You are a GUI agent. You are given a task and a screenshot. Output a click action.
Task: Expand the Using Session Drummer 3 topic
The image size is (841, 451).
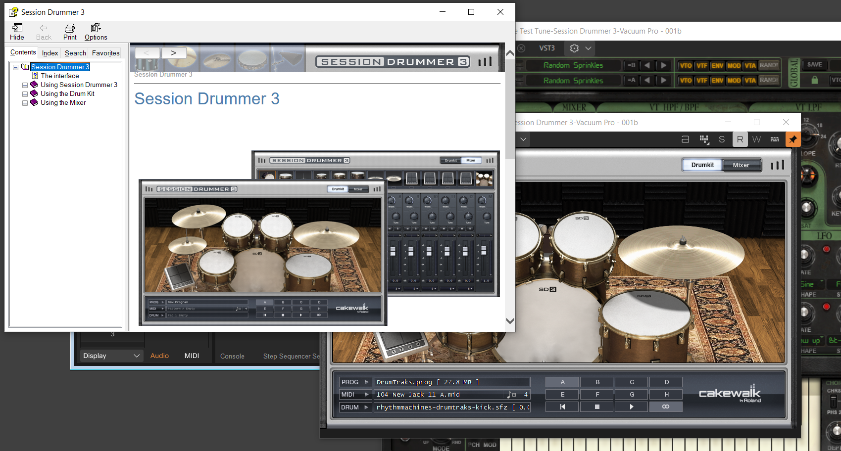(x=25, y=85)
